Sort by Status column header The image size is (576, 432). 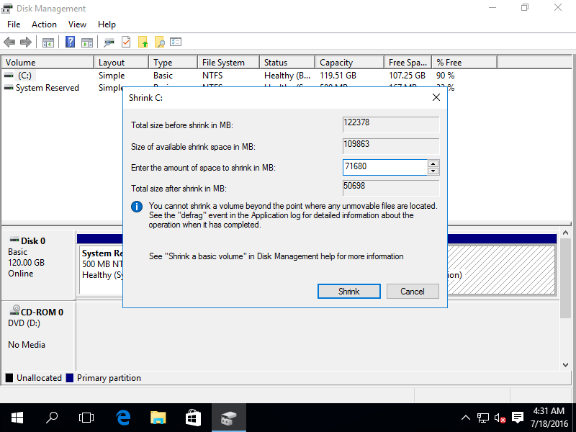287,63
